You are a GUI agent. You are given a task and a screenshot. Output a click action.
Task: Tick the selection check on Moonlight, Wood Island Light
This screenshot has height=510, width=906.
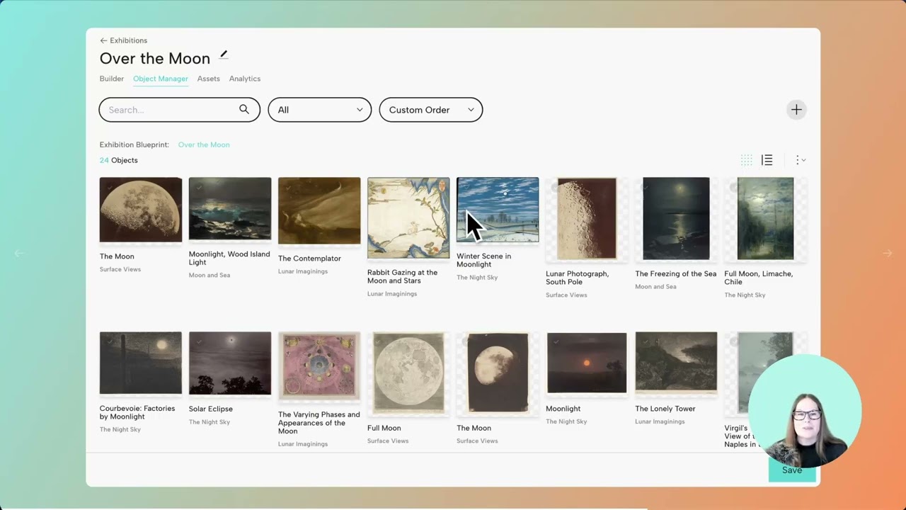click(x=198, y=187)
